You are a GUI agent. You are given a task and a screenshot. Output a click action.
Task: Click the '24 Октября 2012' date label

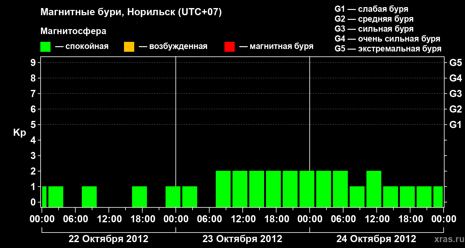[376, 239]
